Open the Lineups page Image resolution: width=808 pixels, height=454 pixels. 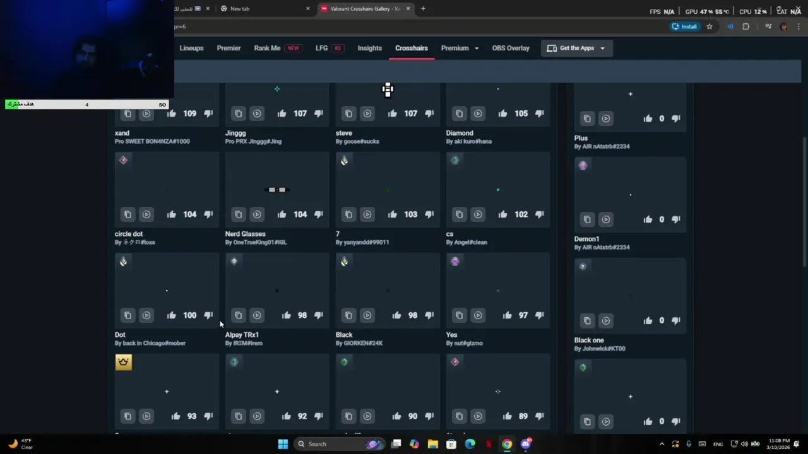click(191, 48)
